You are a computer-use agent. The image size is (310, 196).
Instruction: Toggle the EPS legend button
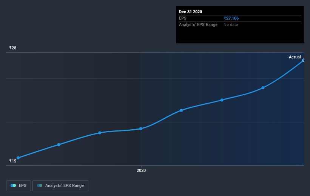(19, 185)
